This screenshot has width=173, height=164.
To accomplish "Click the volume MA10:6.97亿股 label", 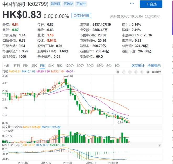I will pyautogui.click(x=51, y=127).
